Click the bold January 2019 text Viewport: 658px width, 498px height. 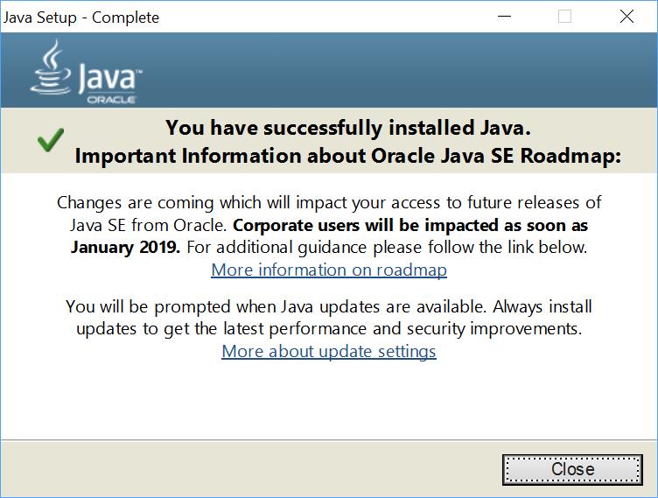(125, 248)
